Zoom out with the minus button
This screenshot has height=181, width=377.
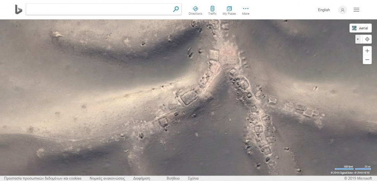click(367, 60)
